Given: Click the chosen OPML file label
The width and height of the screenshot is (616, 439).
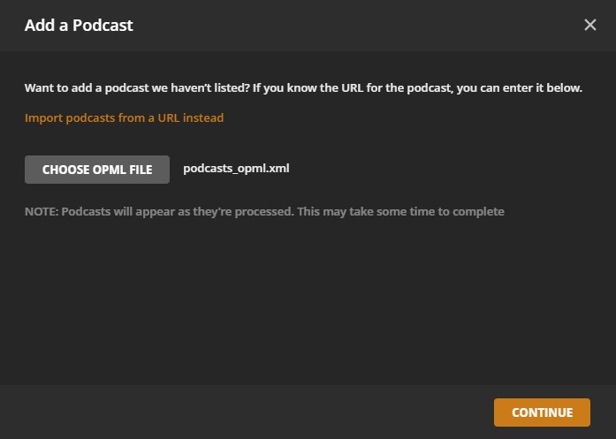Looking at the screenshot, I should 236,169.
